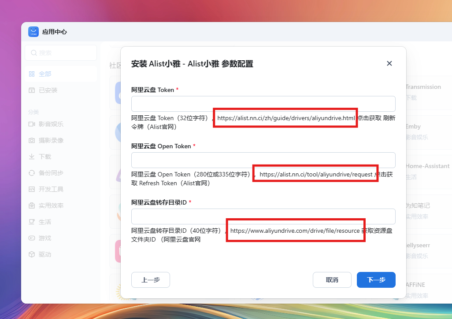452x319 pixels.
Task: Click the 全部 grid icon
Action: point(32,74)
